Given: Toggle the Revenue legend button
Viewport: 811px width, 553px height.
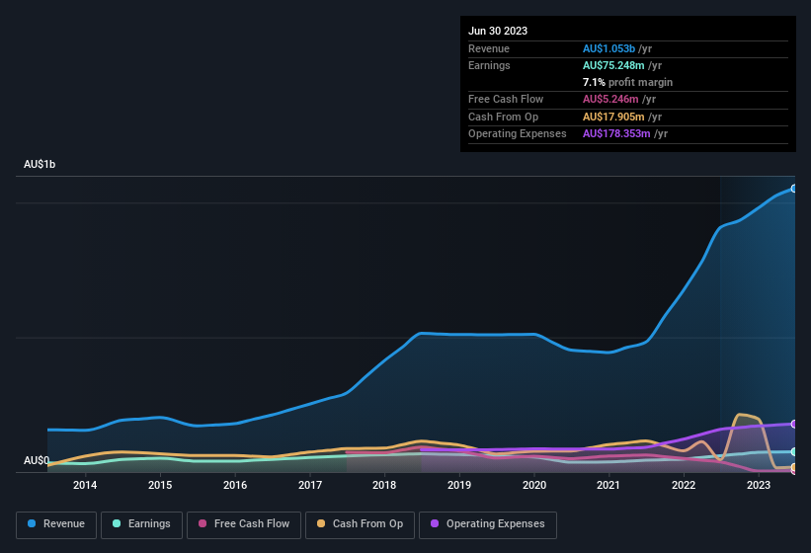Looking at the screenshot, I should (x=56, y=524).
